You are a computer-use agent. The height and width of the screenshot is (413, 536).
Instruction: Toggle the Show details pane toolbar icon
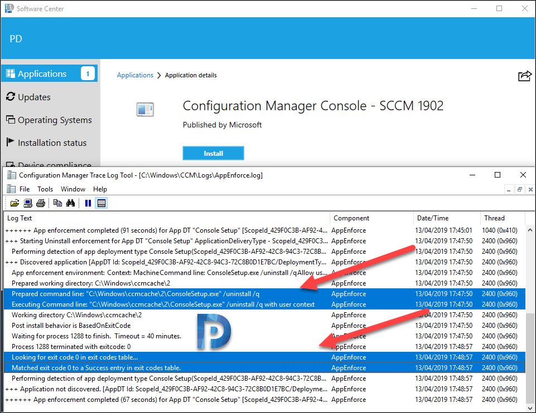click(x=101, y=203)
